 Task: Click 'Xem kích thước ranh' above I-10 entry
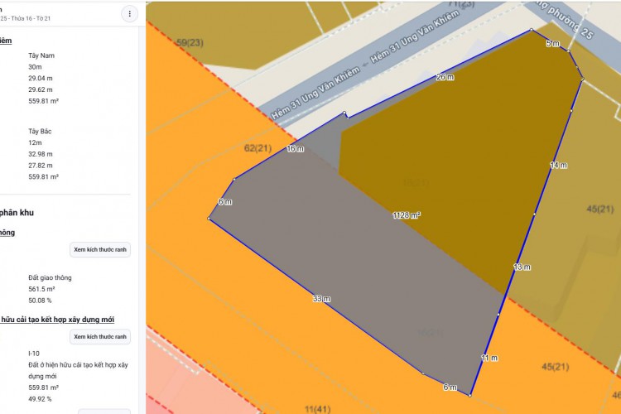(x=100, y=337)
